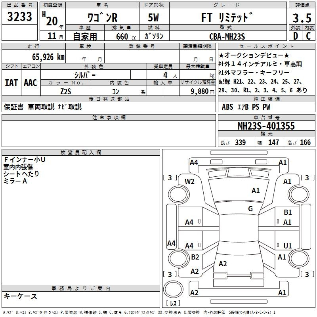Click the B2 damage mark on diagram
This screenshot has width=317, height=317.
click(x=195, y=257)
